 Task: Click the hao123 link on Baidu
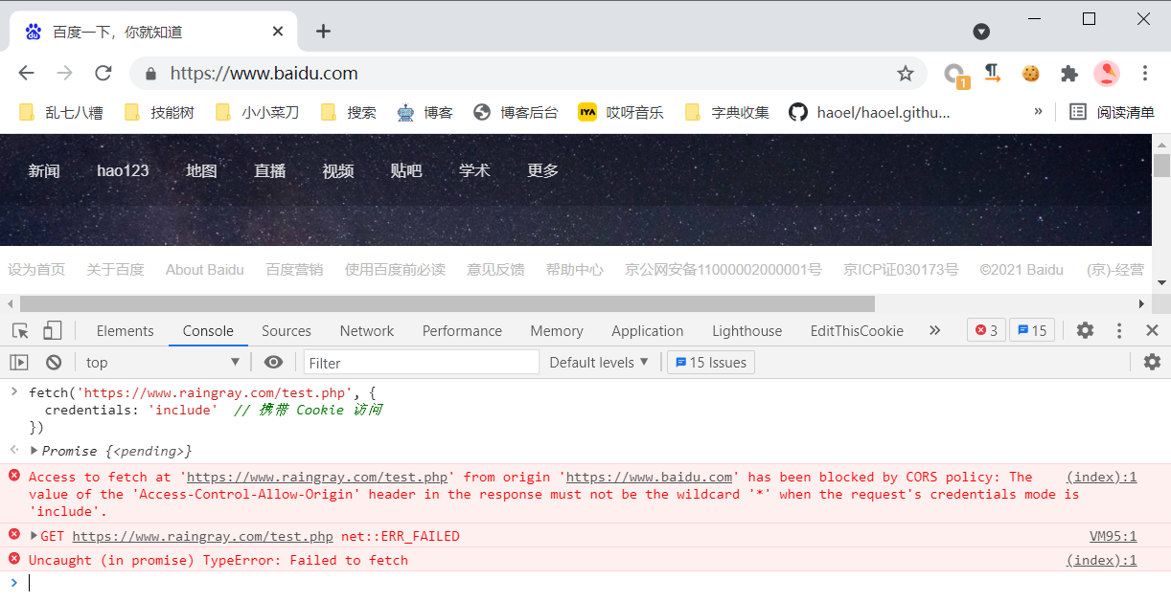click(123, 170)
